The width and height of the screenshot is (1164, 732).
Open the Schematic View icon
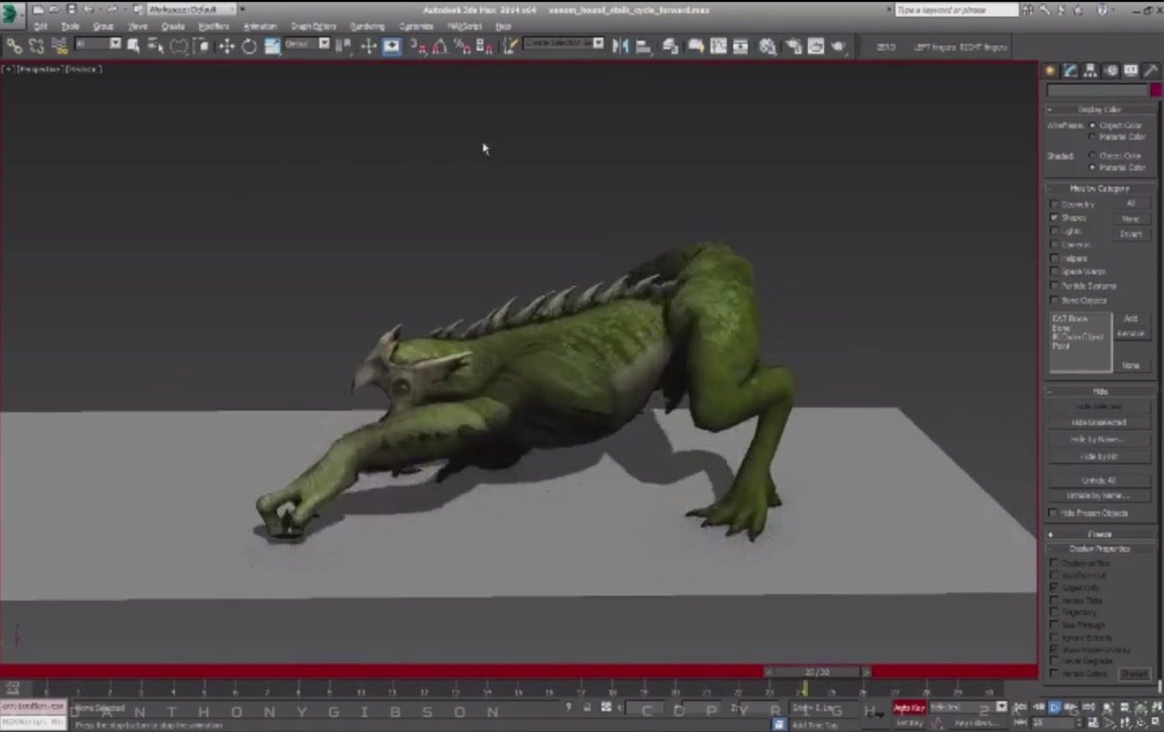point(740,45)
